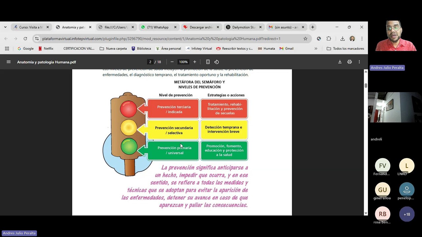
Task: Close the Descargar archivo tab
Action: coord(218,27)
